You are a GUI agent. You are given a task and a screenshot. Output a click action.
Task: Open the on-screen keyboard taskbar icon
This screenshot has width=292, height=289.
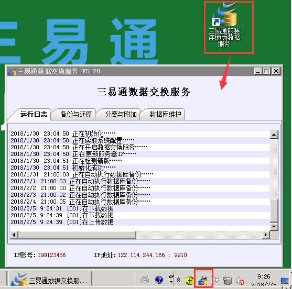click(x=145, y=280)
